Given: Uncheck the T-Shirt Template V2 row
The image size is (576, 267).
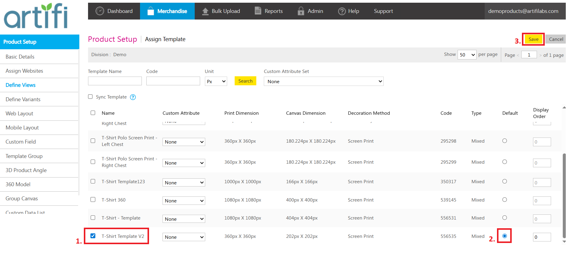Looking at the screenshot, I should pos(93,236).
